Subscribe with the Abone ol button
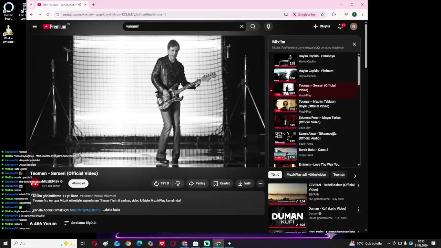Viewport: 441px width, 248px height. (x=78, y=183)
